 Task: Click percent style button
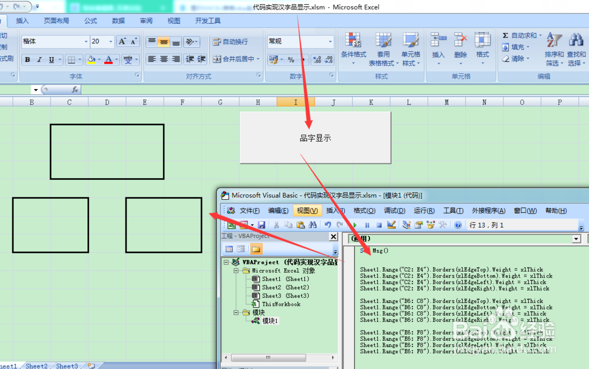[291, 60]
